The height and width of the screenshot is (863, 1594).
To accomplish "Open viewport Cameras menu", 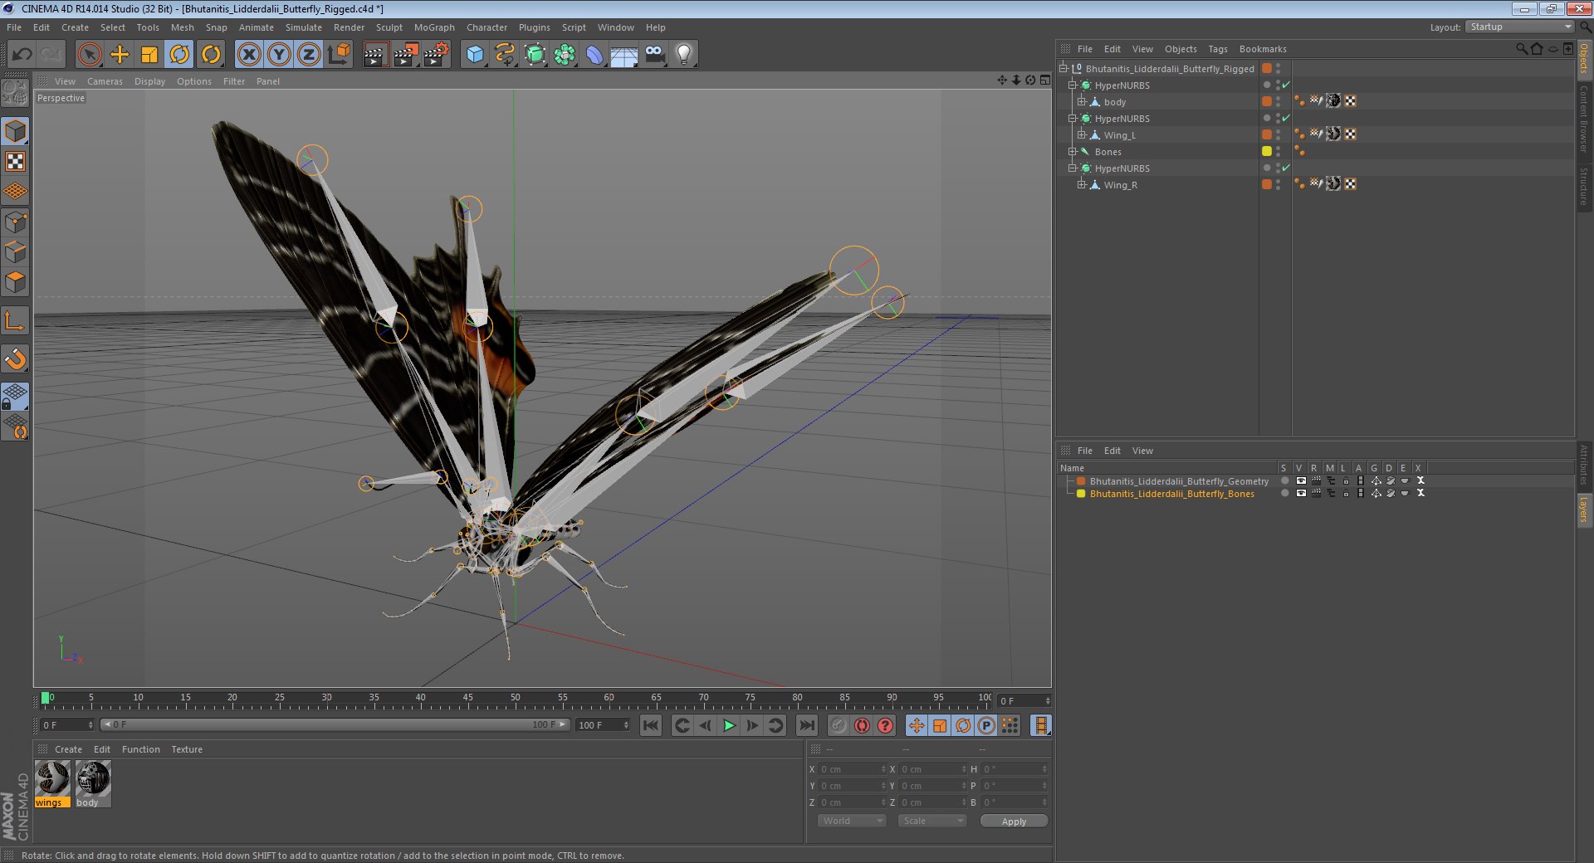I will (x=105, y=81).
